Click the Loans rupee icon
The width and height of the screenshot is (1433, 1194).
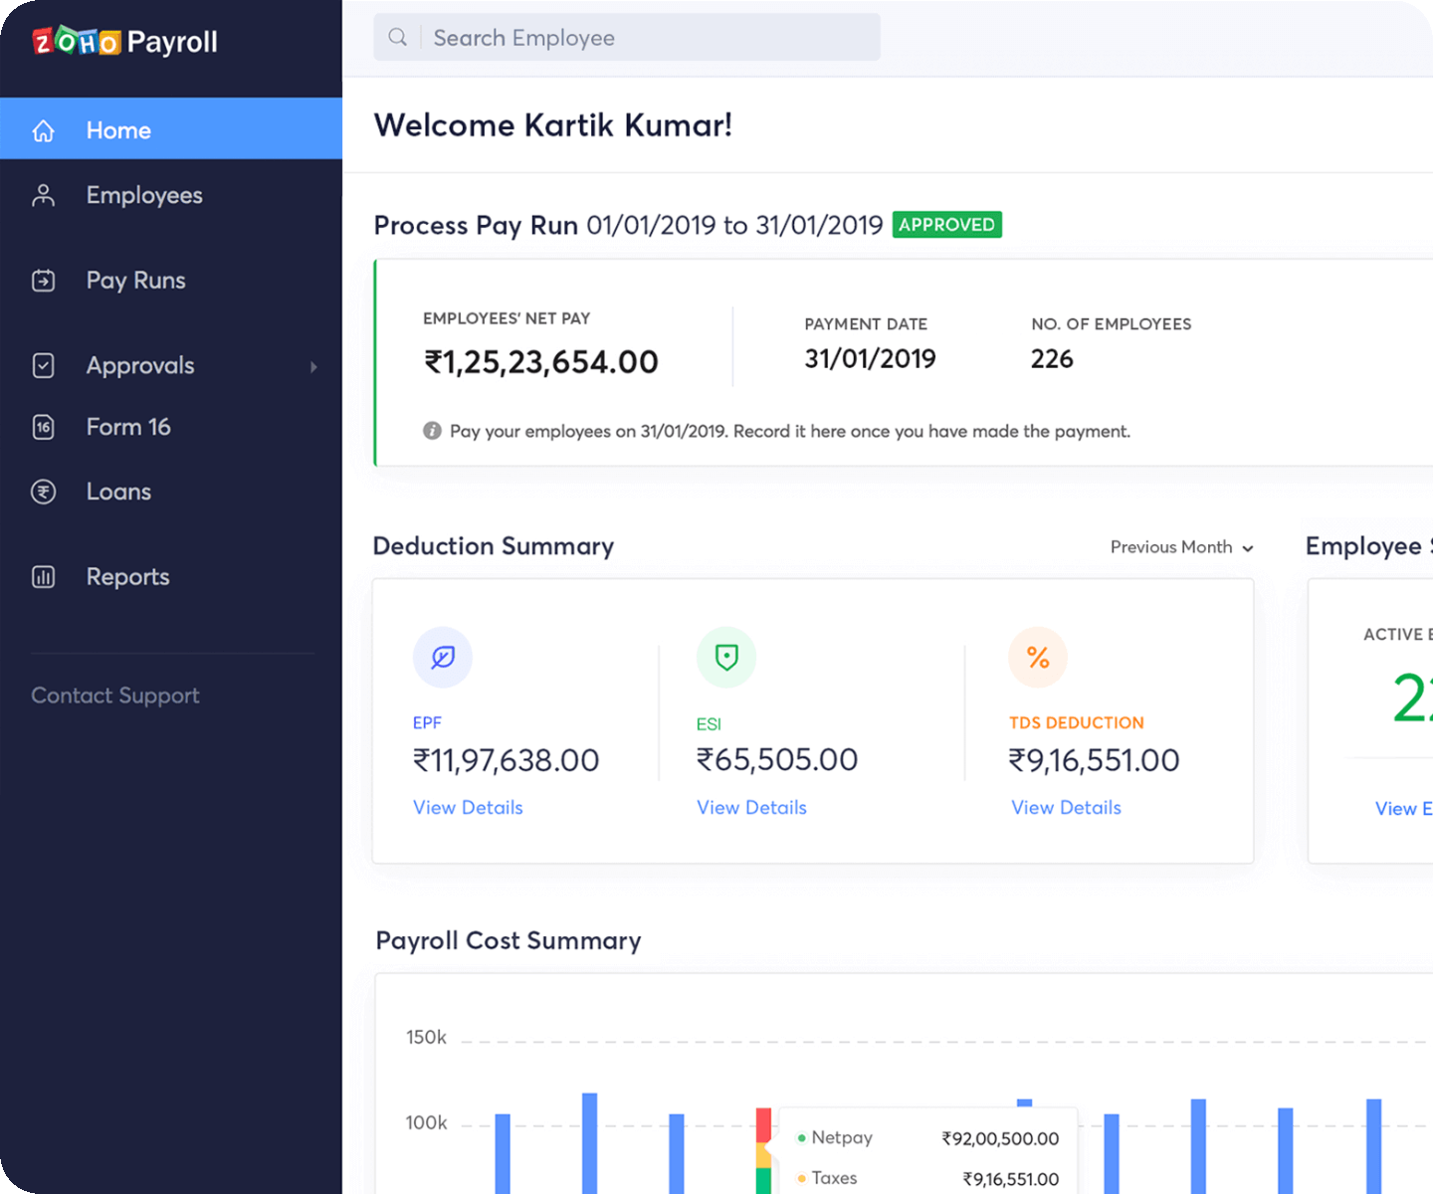coord(44,492)
